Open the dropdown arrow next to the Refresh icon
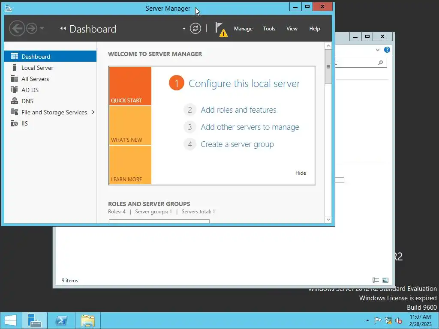Screen dimensions: 439x329 pos(184,29)
